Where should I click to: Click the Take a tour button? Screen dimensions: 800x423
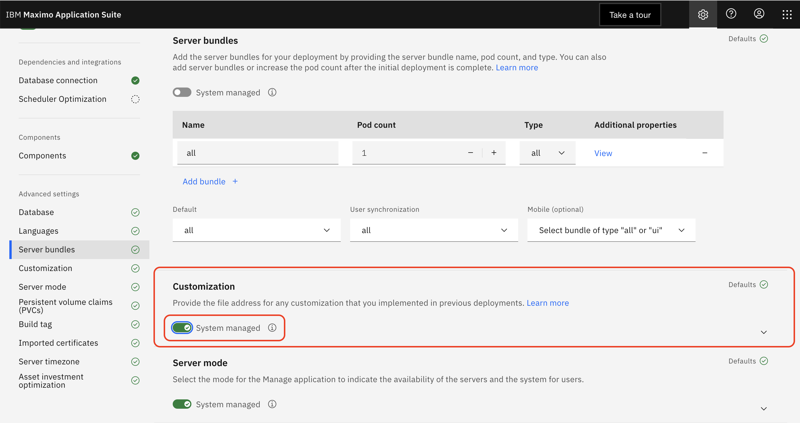click(630, 15)
